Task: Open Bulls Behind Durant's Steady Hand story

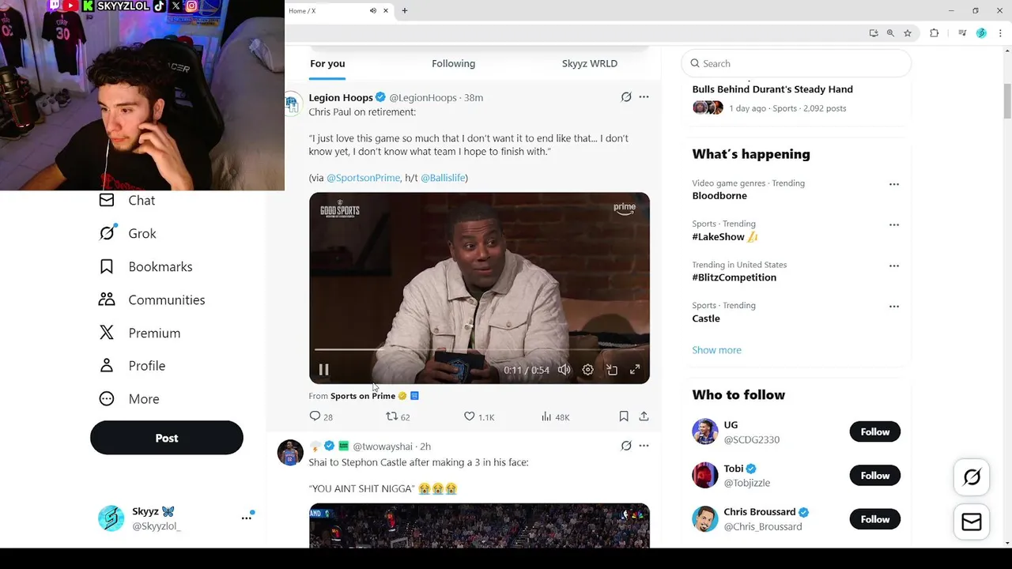Action: (x=772, y=89)
